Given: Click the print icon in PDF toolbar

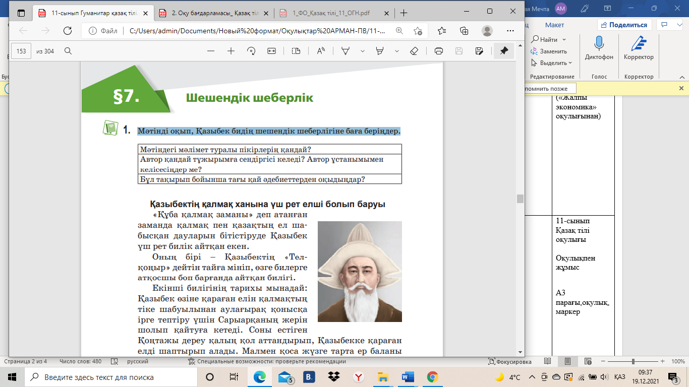Looking at the screenshot, I should tap(439, 51).
